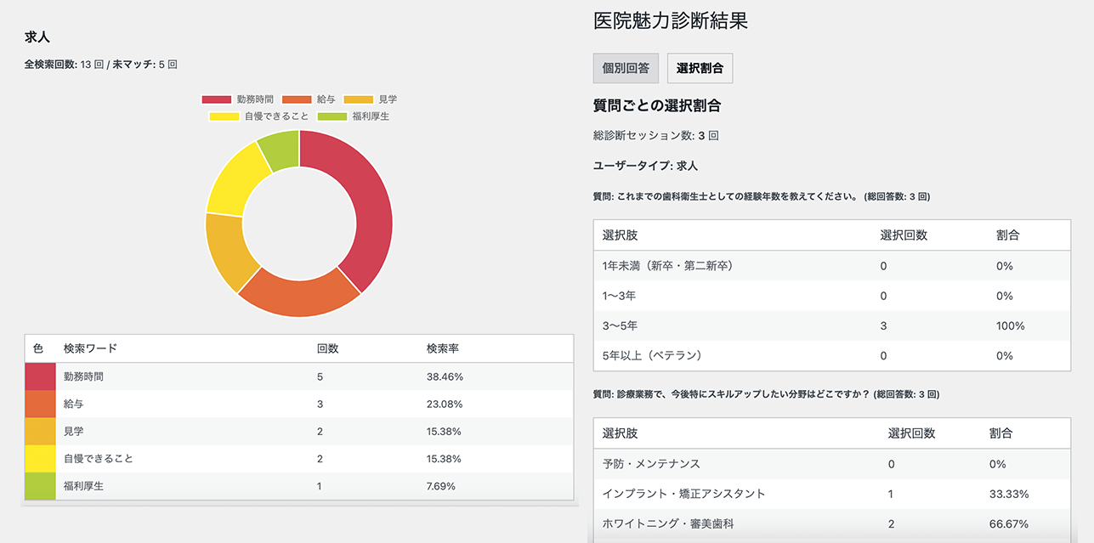
Task: Click the 検索ワード column header
Action: 91,348
